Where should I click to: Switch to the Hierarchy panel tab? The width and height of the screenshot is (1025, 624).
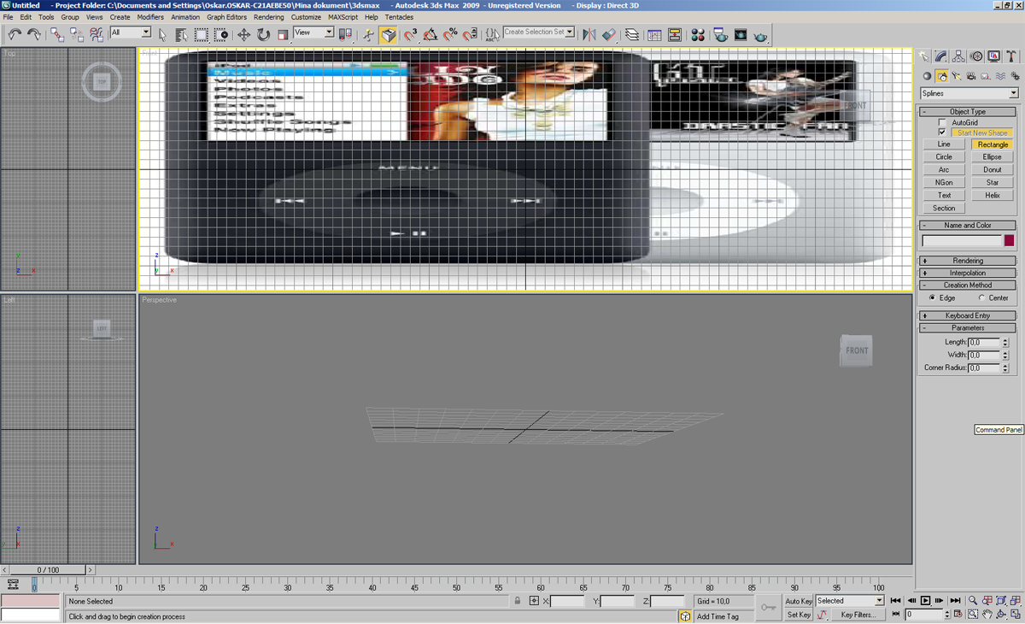(x=958, y=56)
